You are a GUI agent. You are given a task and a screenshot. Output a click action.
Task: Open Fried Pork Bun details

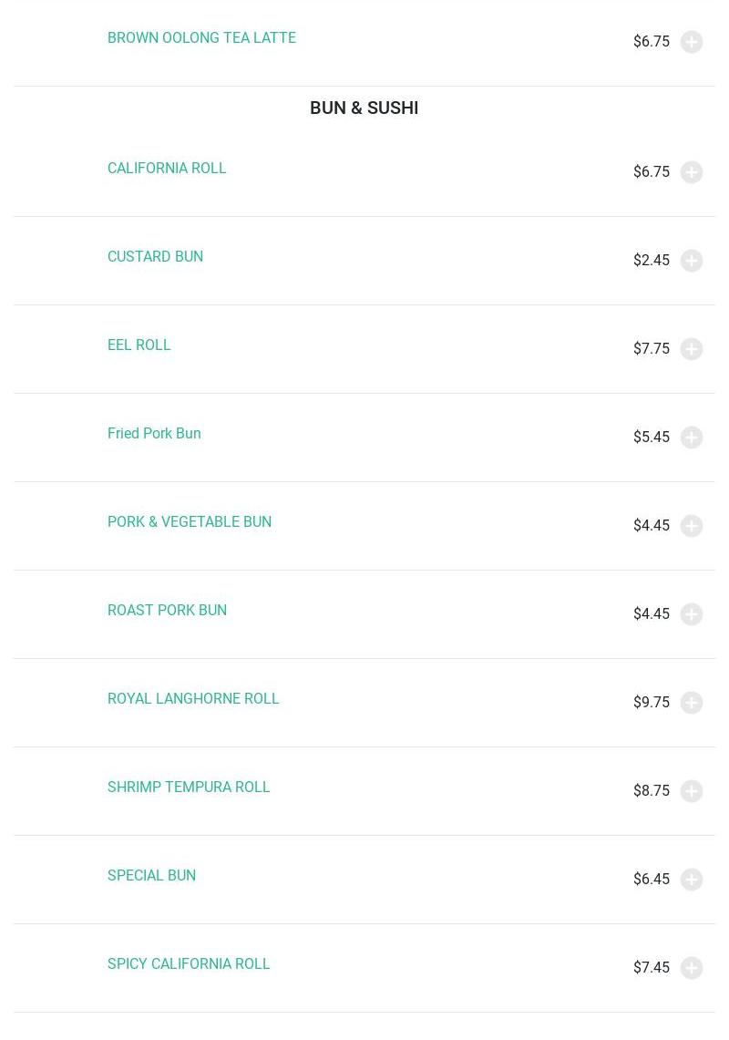point(154,434)
